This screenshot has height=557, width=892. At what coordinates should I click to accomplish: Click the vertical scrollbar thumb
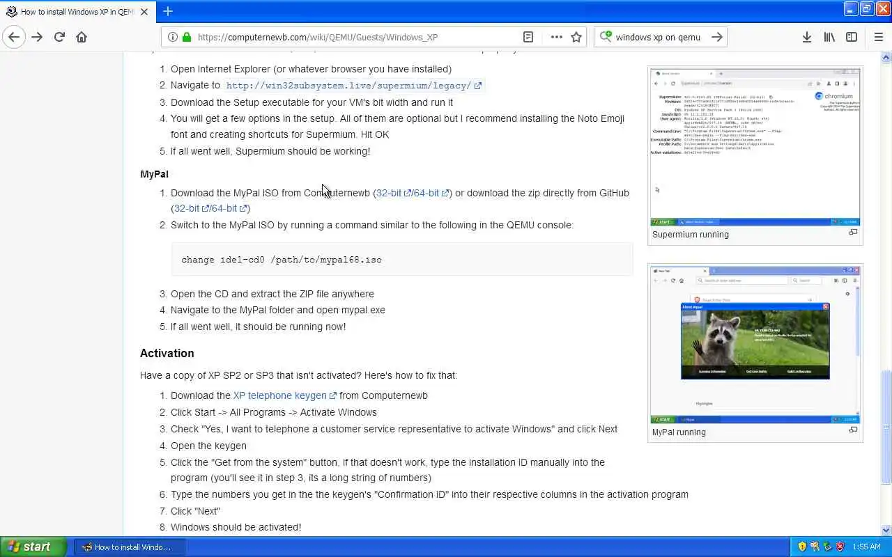pos(886,428)
